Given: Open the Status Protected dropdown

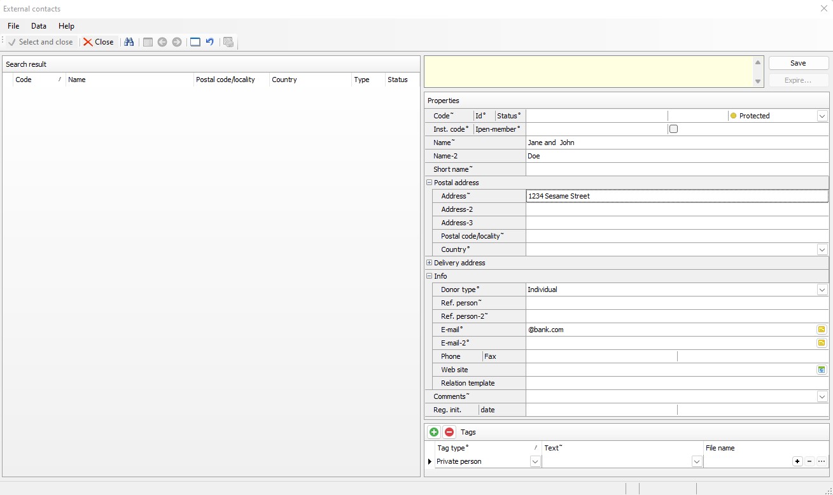Looking at the screenshot, I should (x=822, y=116).
